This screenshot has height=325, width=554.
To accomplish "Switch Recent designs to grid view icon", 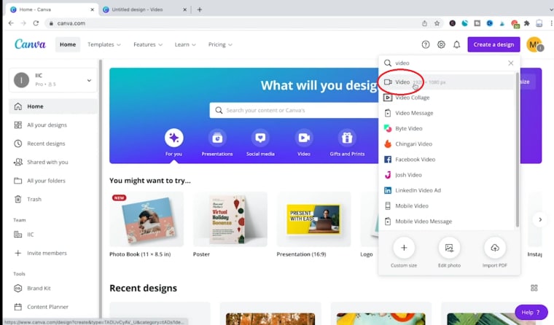I will click(x=534, y=288).
